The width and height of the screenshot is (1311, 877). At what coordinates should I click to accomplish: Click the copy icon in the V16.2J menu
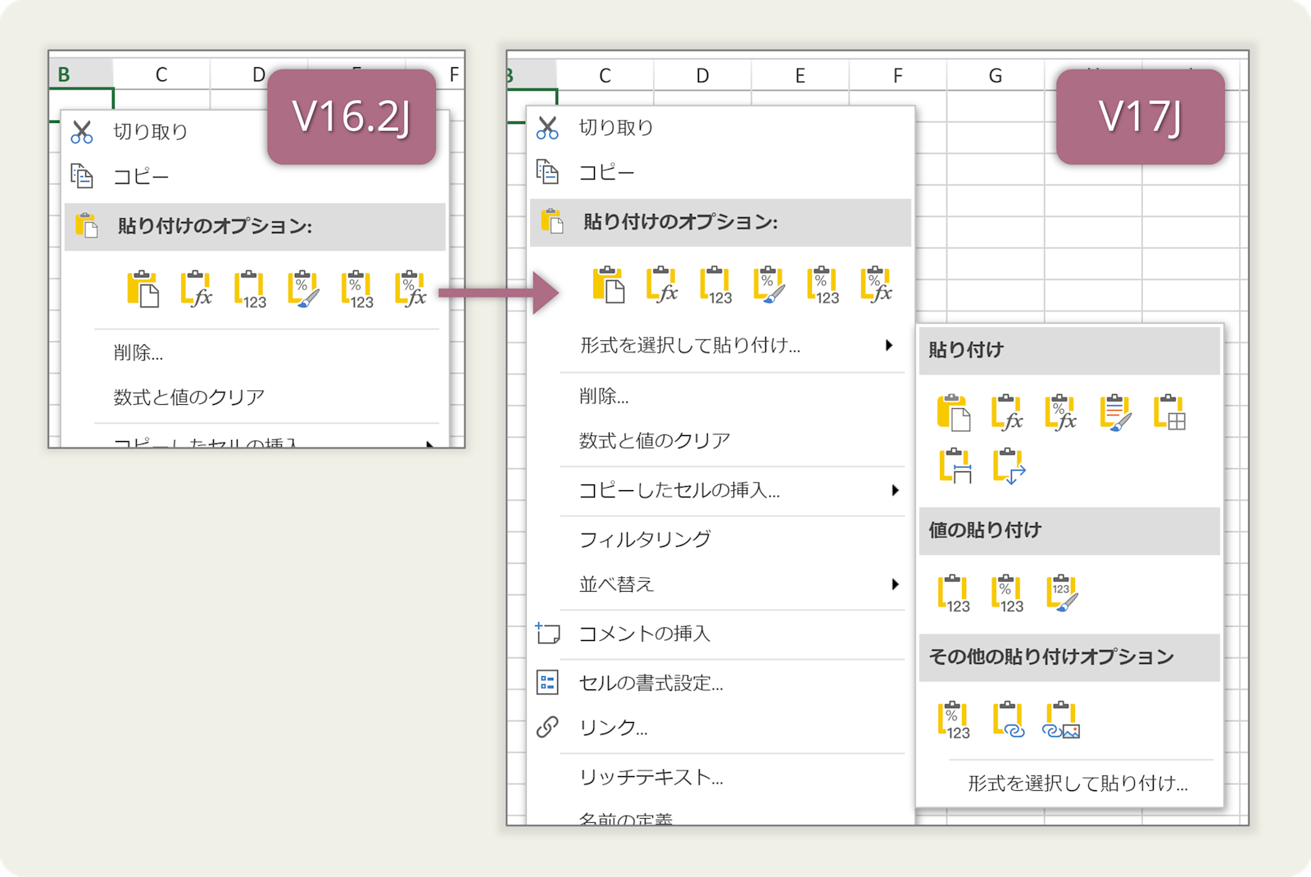click(x=82, y=175)
